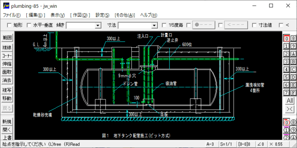Select the 複写 tool
The height and width of the screenshot is (148, 297).
[x=7, y=90]
